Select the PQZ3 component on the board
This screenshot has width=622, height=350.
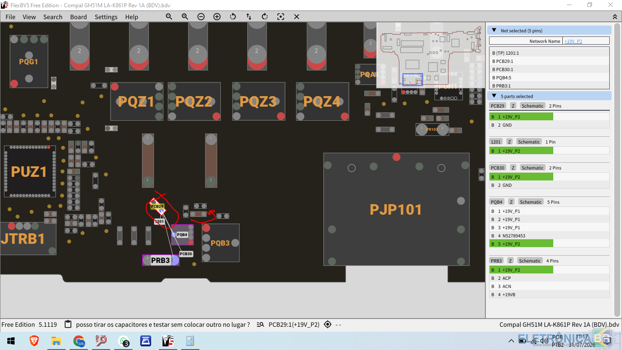[x=259, y=101]
